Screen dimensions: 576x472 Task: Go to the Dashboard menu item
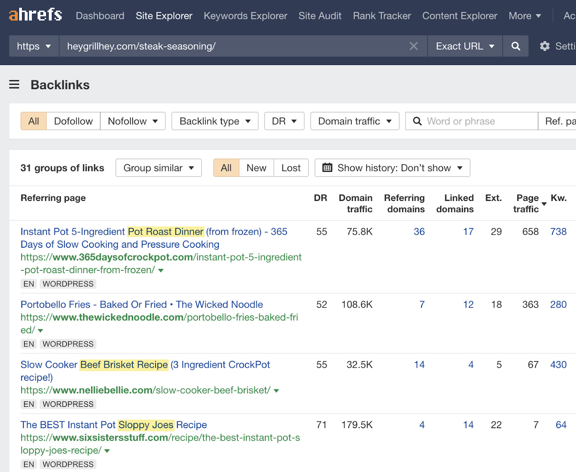[x=100, y=16]
